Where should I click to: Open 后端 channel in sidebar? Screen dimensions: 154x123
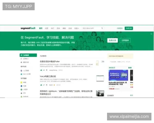[x=23, y=86]
